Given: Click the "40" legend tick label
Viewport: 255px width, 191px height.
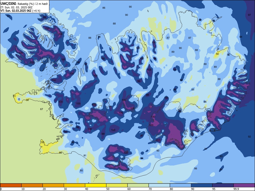Looking at the screenshot, I should [86, 189].
